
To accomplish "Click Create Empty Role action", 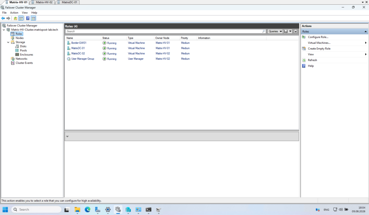I will pyautogui.click(x=319, y=49).
